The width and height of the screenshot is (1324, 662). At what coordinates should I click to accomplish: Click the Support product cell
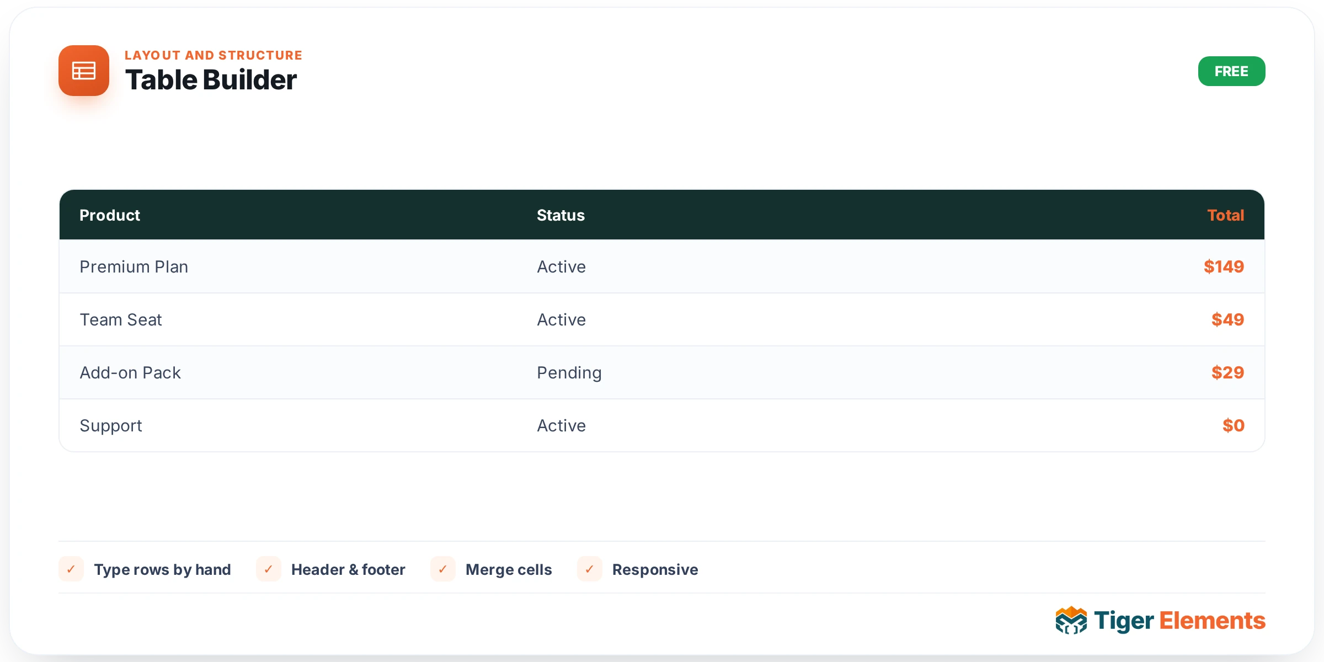(111, 425)
